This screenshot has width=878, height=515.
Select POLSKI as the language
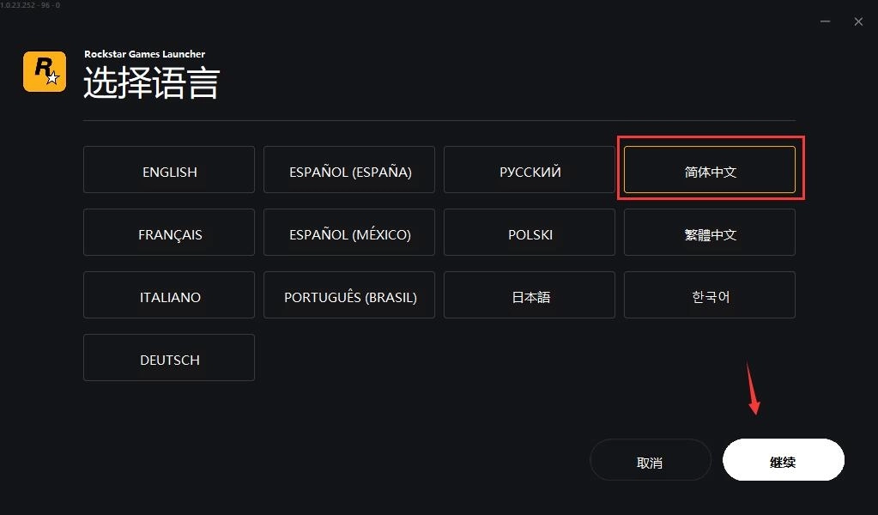(530, 233)
